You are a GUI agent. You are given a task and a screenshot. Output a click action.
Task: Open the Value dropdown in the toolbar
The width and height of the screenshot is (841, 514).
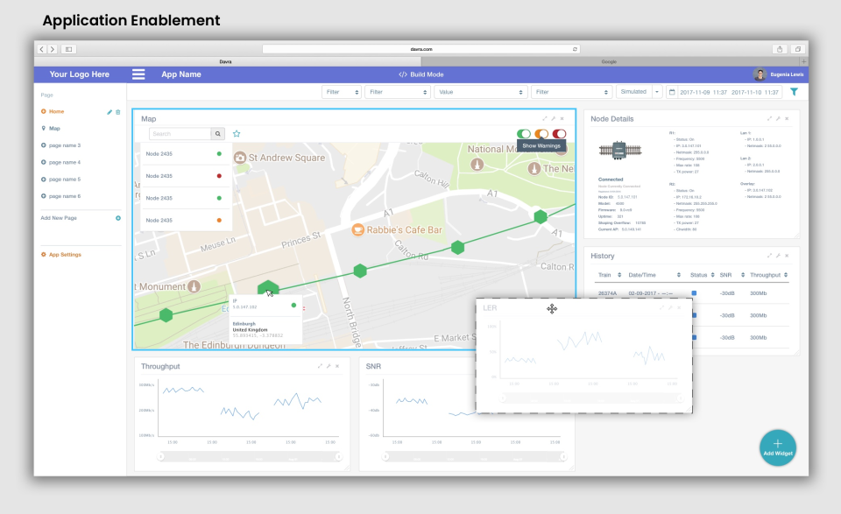click(x=479, y=91)
